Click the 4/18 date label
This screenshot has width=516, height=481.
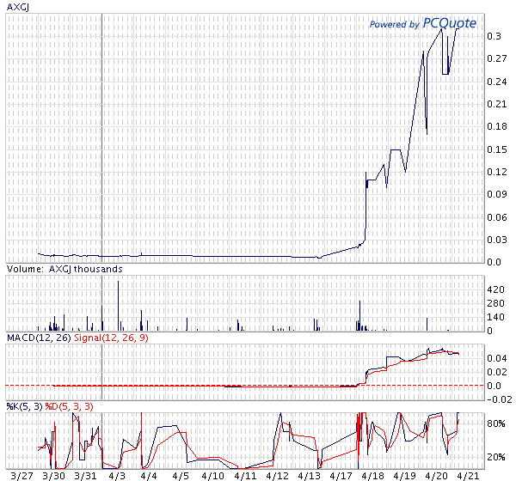373,476
